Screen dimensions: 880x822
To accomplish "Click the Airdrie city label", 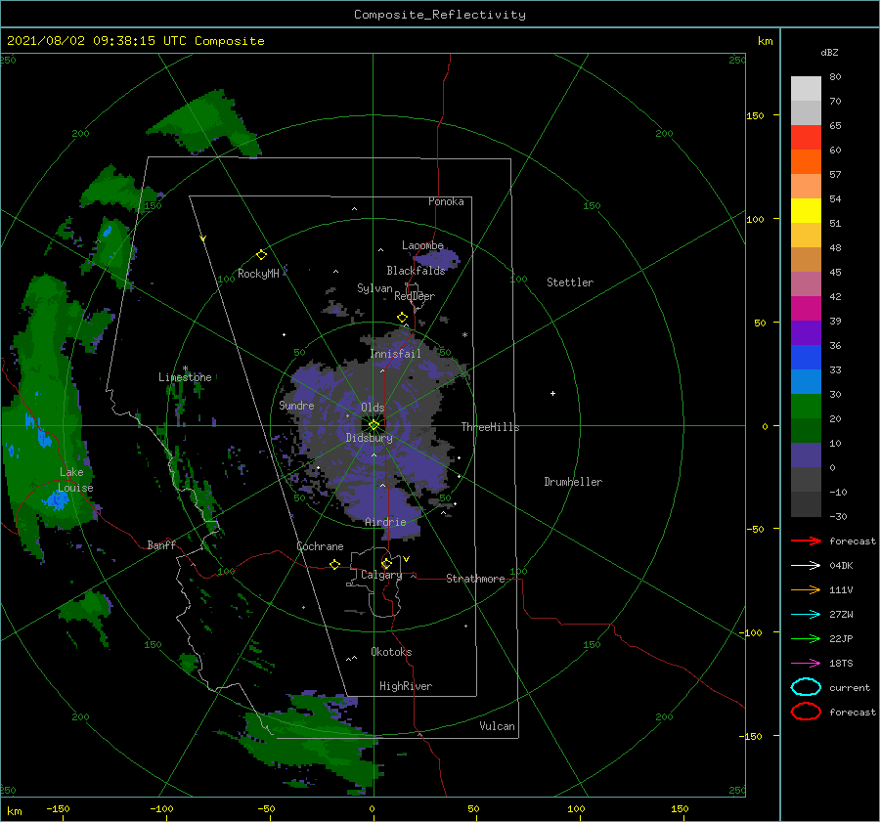I will pyautogui.click(x=385, y=522).
